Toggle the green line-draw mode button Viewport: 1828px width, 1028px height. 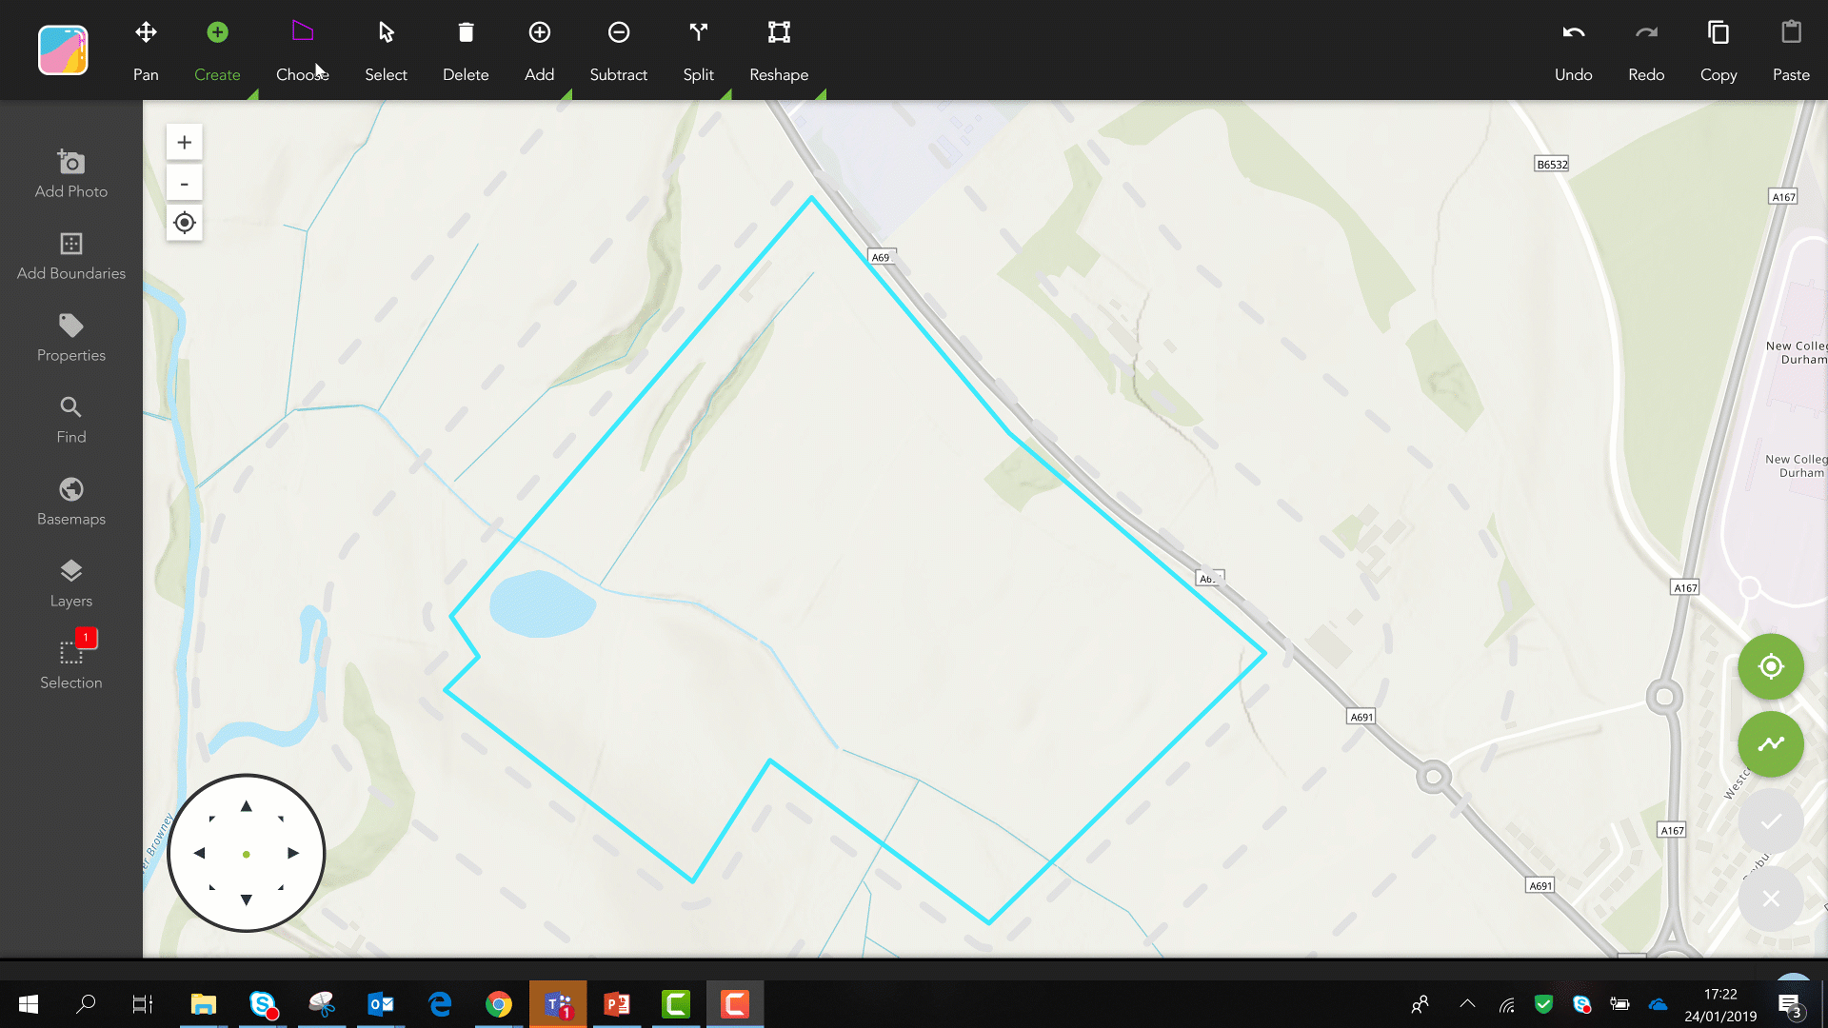pyautogui.click(x=1771, y=743)
